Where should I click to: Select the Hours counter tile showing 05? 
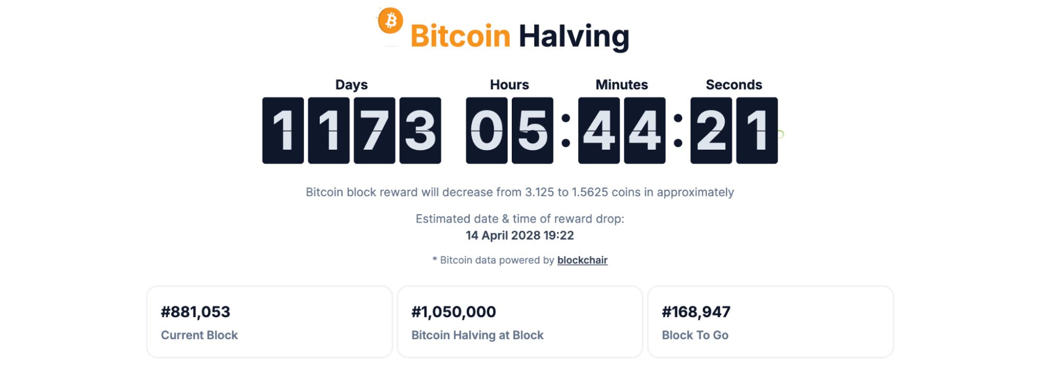[510, 131]
